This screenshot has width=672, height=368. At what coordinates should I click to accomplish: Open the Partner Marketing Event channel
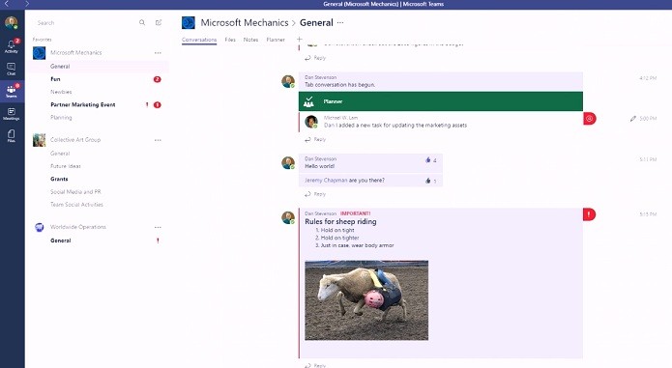pyautogui.click(x=83, y=105)
